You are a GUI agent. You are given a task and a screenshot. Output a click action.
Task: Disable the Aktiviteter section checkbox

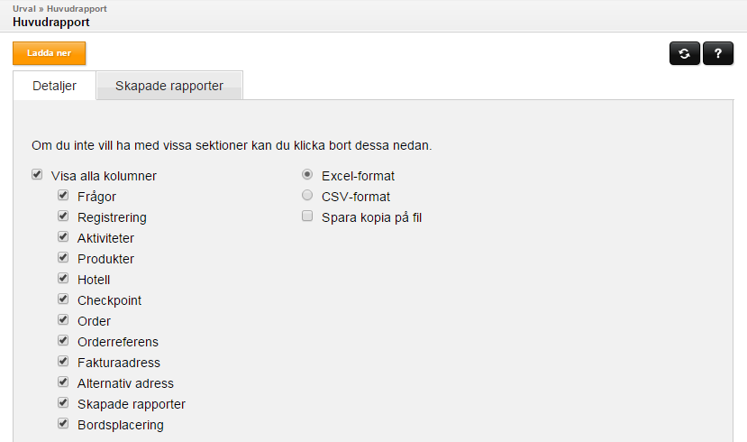(x=63, y=236)
